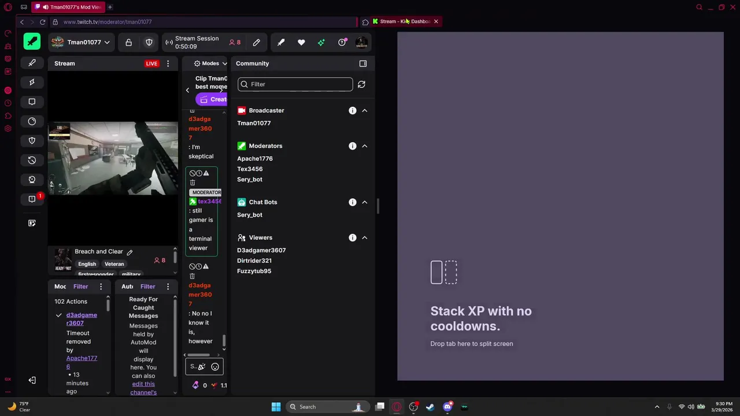
Task: Toggle the Shield Mode icon in header
Action: (149, 42)
